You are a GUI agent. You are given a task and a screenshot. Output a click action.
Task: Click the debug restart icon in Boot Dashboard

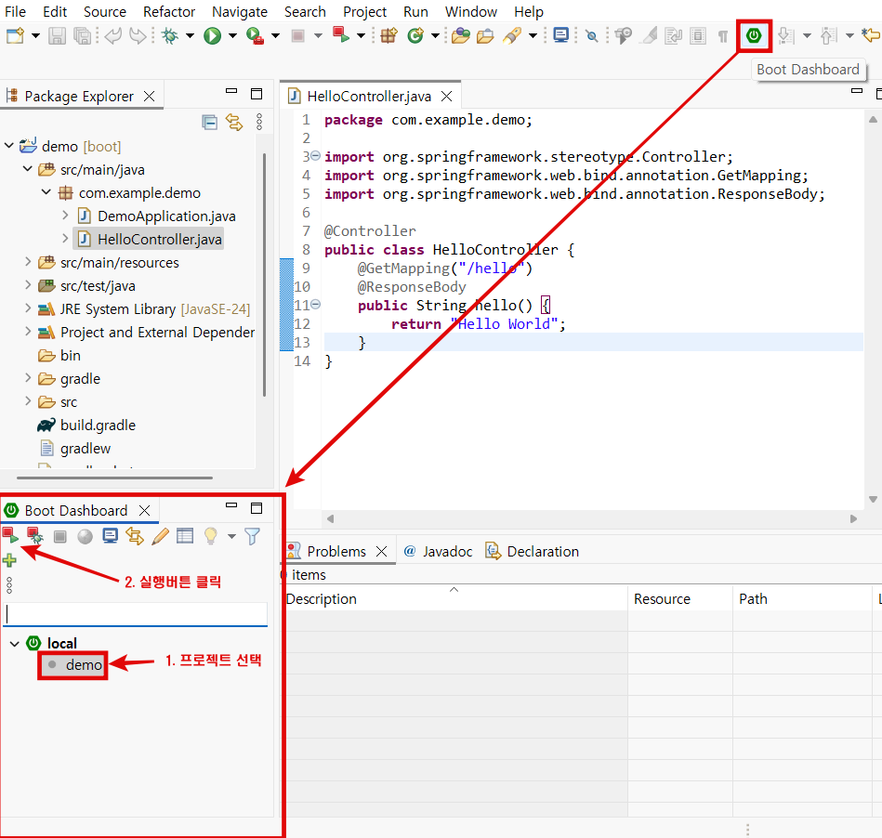coord(35,535)
